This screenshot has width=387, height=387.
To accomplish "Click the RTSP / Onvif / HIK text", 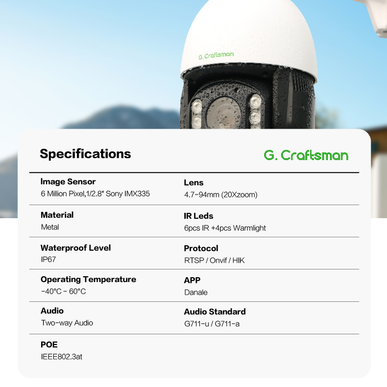I will coord(214,261).
